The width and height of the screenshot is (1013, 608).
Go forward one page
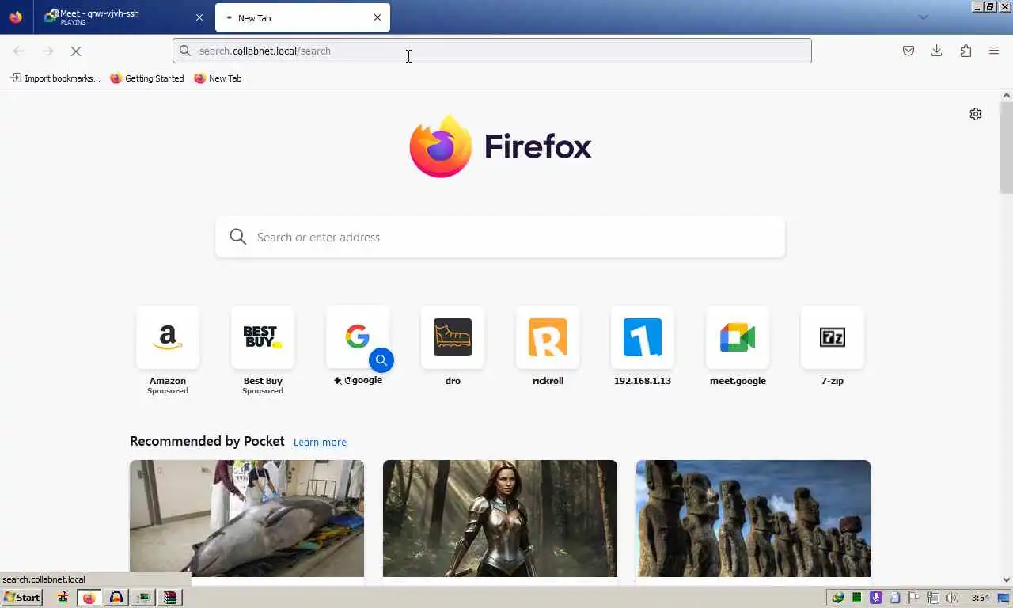click(47, 51)
